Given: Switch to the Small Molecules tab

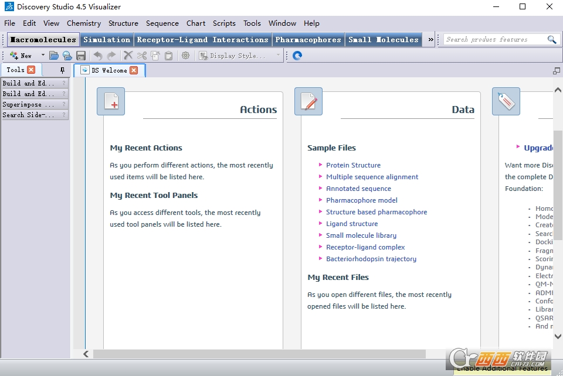Looking at the screenshot, I should [384, 39].
